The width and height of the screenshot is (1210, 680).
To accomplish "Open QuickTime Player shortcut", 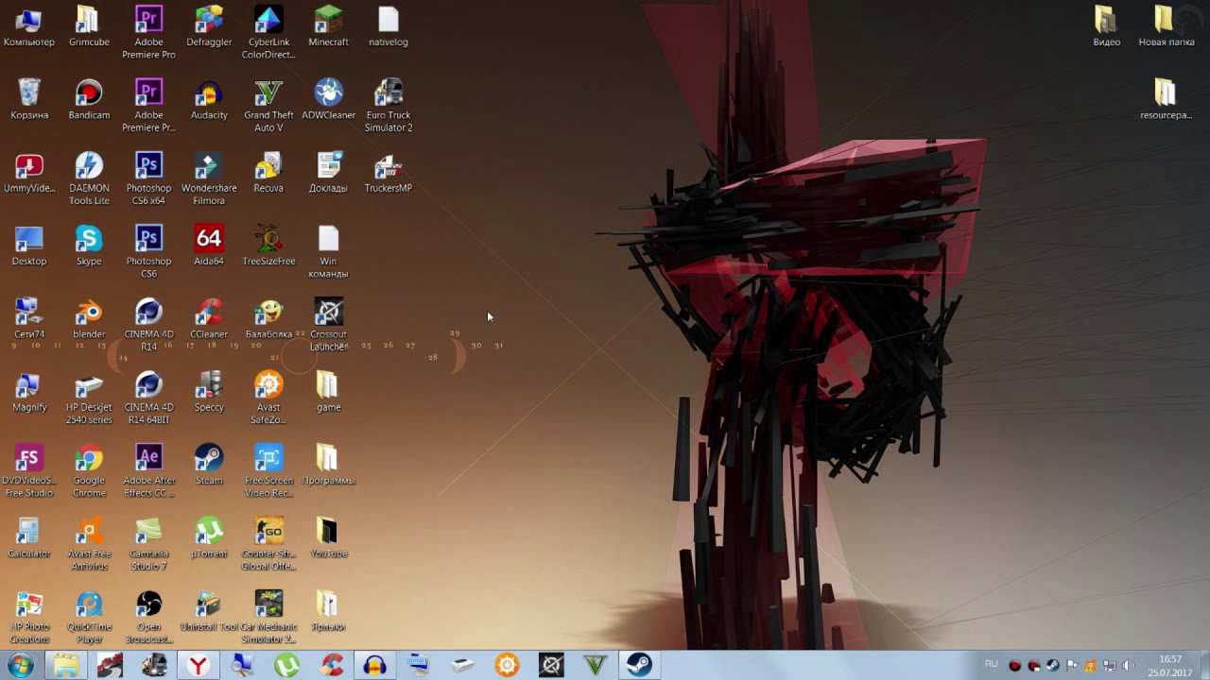I will click(89, 618).
